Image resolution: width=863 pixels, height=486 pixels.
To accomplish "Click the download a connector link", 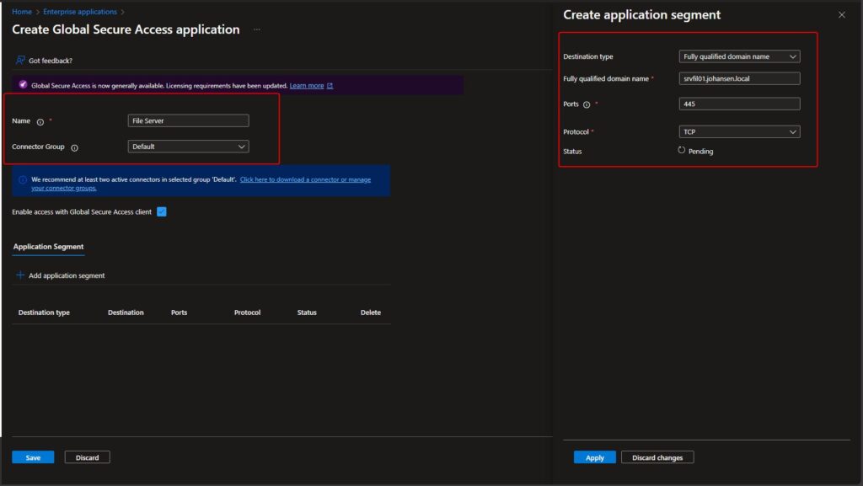I will tap(201, 184).
